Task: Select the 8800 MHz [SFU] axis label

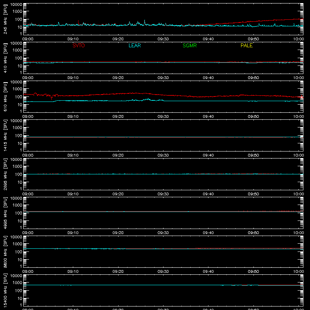Action: tap(5, 252)
